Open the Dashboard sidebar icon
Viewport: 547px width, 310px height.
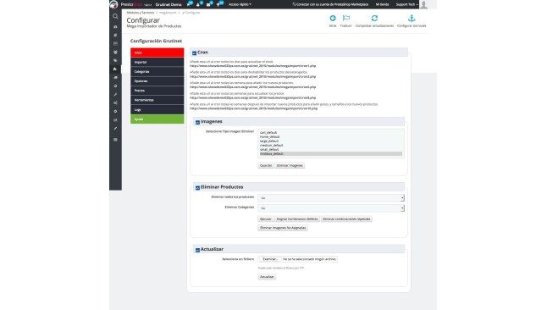[115, 26]
